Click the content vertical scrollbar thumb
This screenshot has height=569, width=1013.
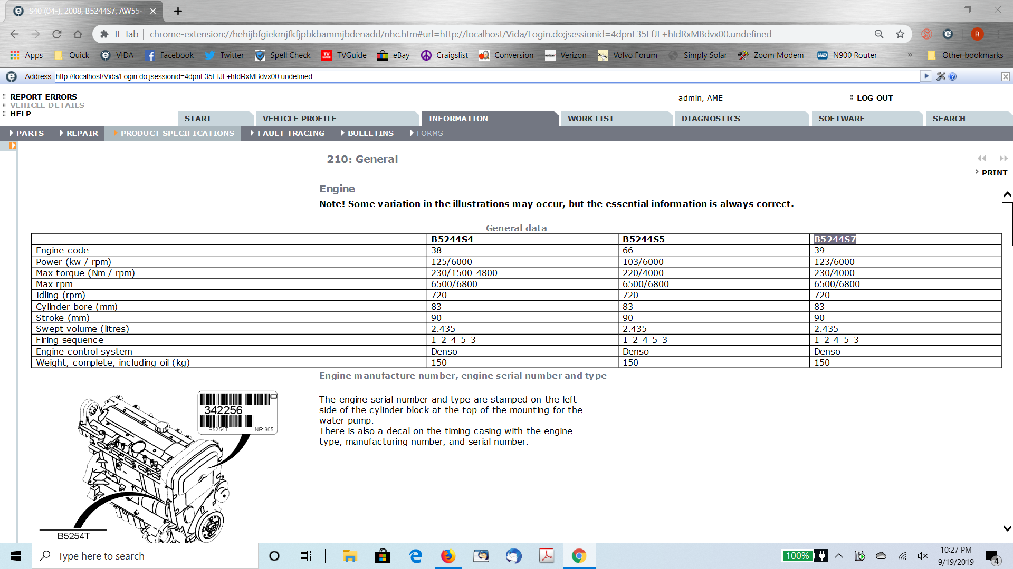pyautogui.click(x=1007, y=224)
